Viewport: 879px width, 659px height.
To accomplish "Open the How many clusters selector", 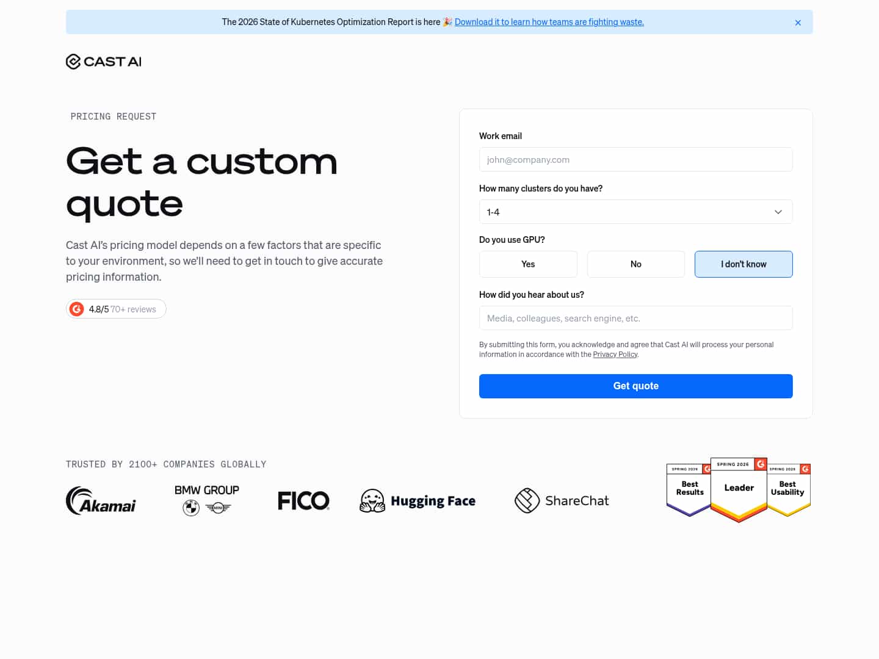I will tap(635, 212).
